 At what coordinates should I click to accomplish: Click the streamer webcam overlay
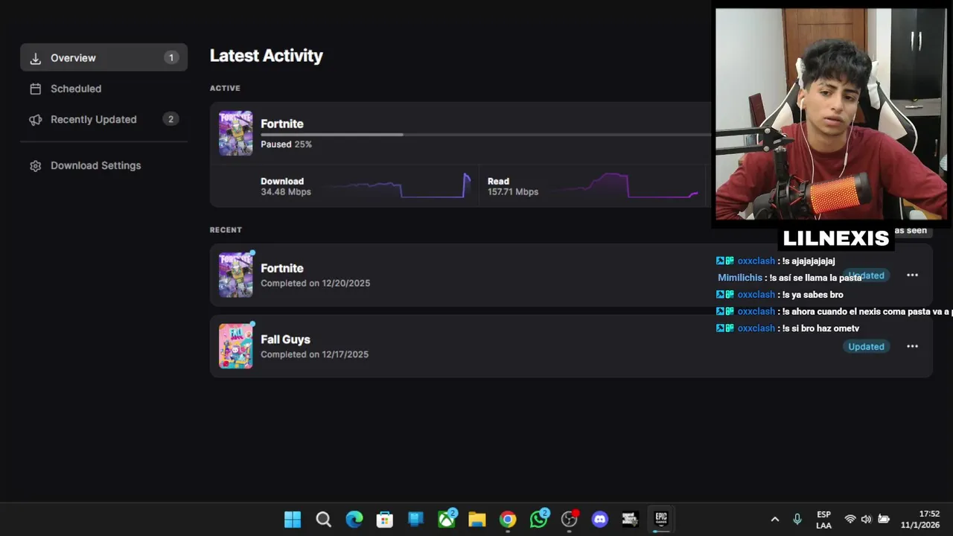pos(831,114)
